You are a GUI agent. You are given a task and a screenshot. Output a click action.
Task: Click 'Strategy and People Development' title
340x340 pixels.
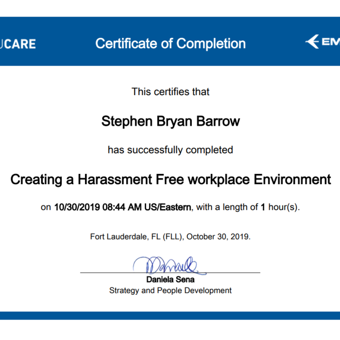[170, 290]
